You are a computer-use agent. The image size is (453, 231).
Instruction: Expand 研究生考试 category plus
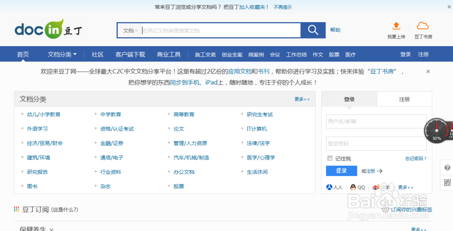click(242, 114)
